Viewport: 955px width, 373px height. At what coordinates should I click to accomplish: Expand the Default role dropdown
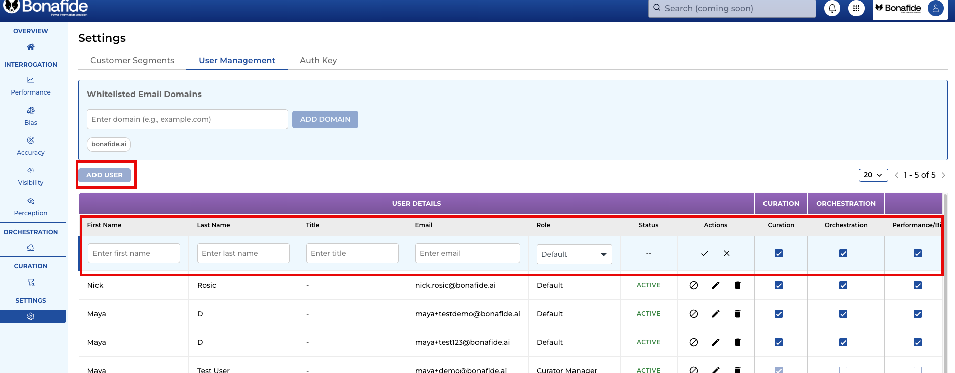point(574,254)
